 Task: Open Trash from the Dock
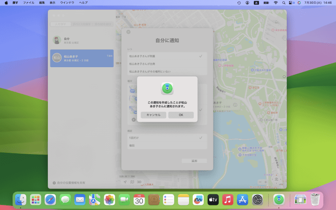pos(315,200)
